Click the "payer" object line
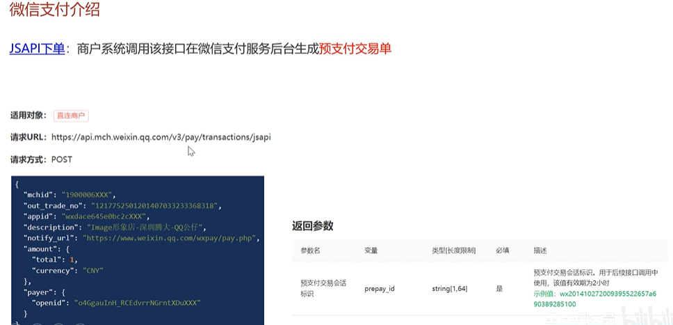 [44, 292]
